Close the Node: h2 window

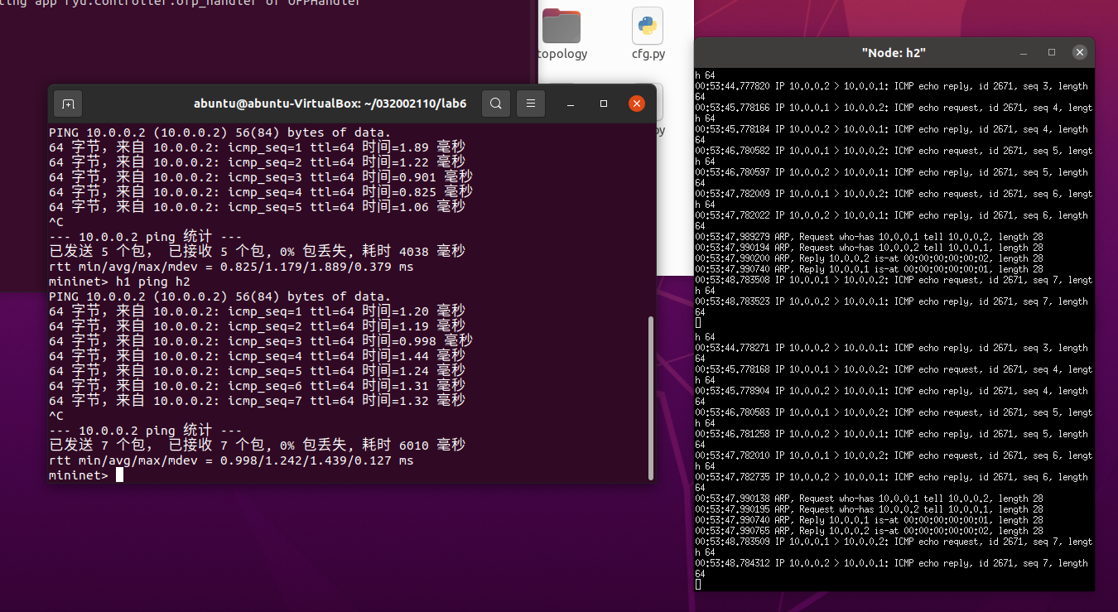(1080, 52)
